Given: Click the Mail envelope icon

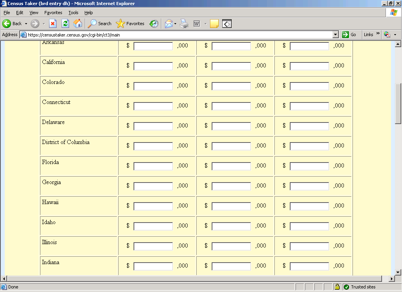Looking at the screenshot, I should 168,24.
